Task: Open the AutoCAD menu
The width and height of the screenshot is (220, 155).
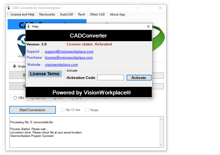Action: click(x=67, y=14)
